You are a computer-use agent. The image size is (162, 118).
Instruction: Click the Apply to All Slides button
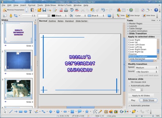141,95
